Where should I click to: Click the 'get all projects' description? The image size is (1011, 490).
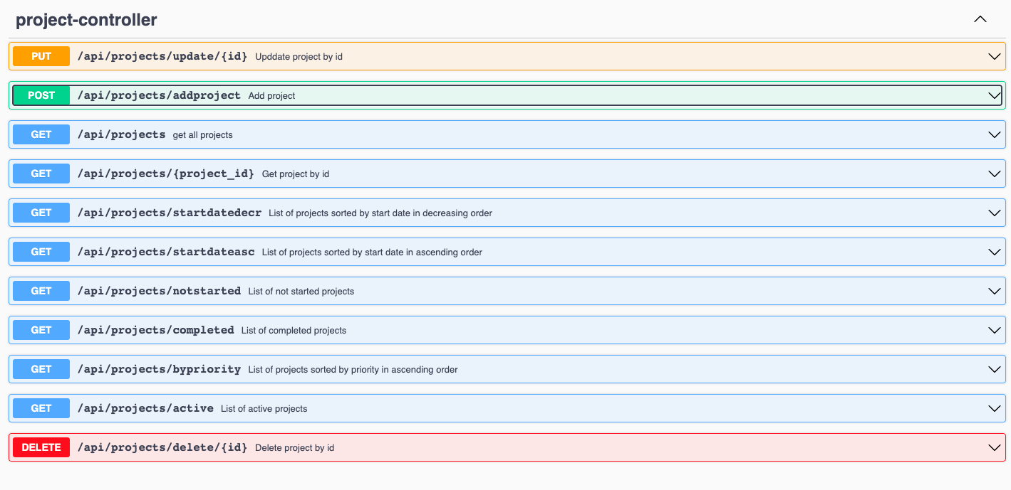203,134
